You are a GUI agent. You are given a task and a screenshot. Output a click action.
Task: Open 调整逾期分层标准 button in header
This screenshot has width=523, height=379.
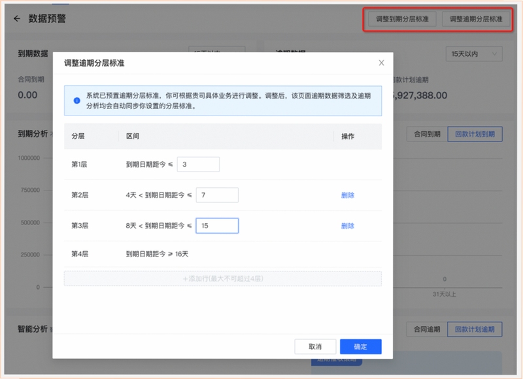tap(476, 19)
